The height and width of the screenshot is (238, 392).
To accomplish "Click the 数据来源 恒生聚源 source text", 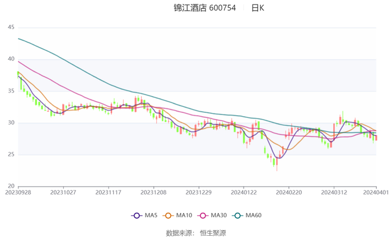I will point(196,232).
